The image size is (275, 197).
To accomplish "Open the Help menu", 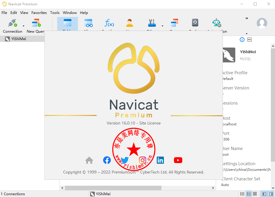I will tap(84, 13).
